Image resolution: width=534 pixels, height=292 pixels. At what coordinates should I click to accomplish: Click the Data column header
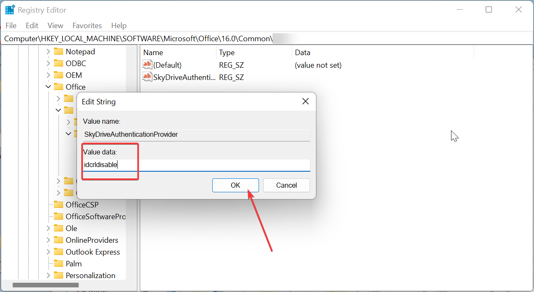[383, 53]
